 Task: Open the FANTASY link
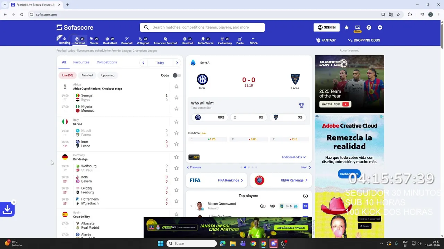tap(326, 40)
